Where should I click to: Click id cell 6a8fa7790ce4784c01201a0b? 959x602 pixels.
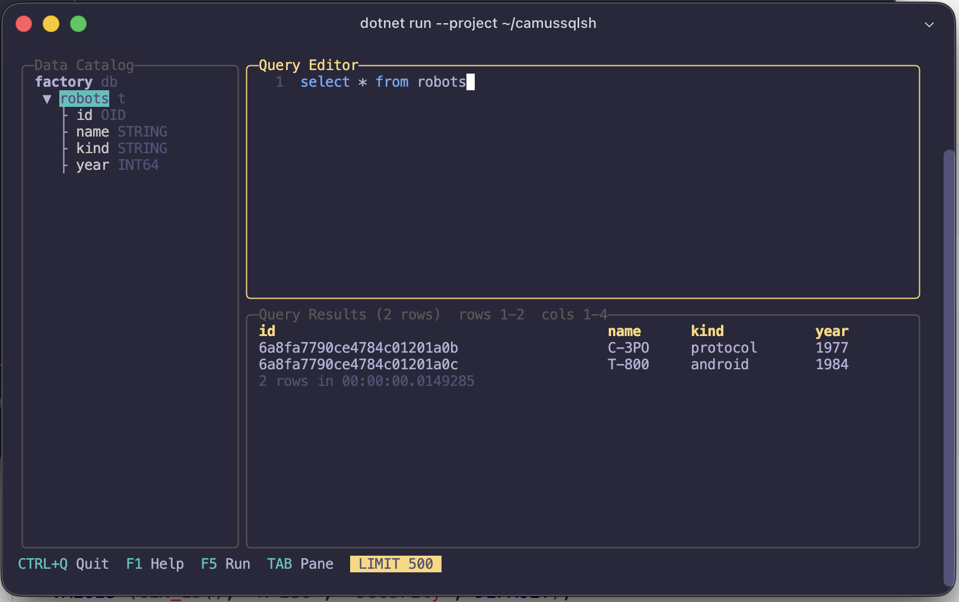click(x=358, y=348)
